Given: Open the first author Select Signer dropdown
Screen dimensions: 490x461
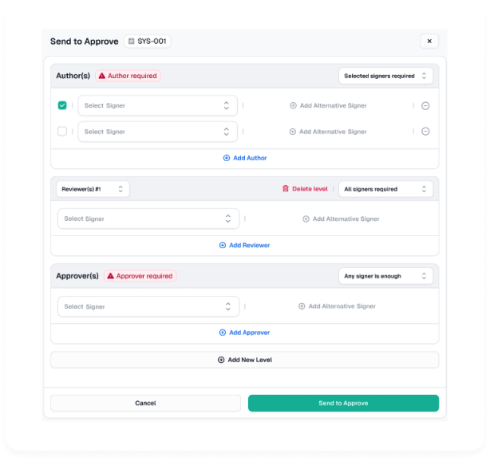Looking at the screenshot, I should pos(157,105).
